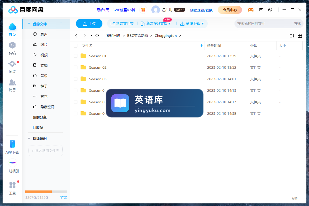The image size is (309, 206).
Task: Click the 拖入常用文件夹 drop box
Action: [x=45, y=151]
